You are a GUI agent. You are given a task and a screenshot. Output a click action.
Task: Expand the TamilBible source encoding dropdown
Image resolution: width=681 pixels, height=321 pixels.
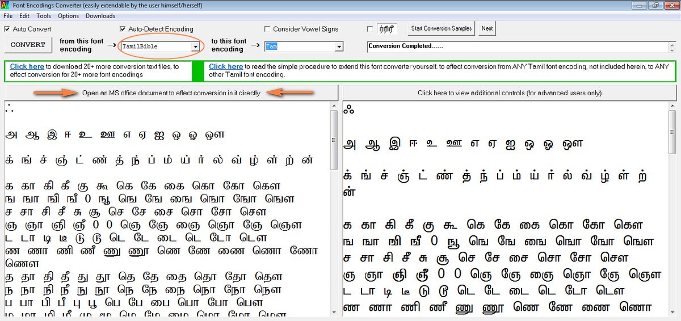point(195,47)
